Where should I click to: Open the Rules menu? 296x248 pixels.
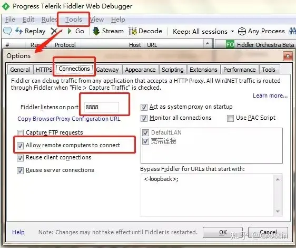click(x=49, y=20)
